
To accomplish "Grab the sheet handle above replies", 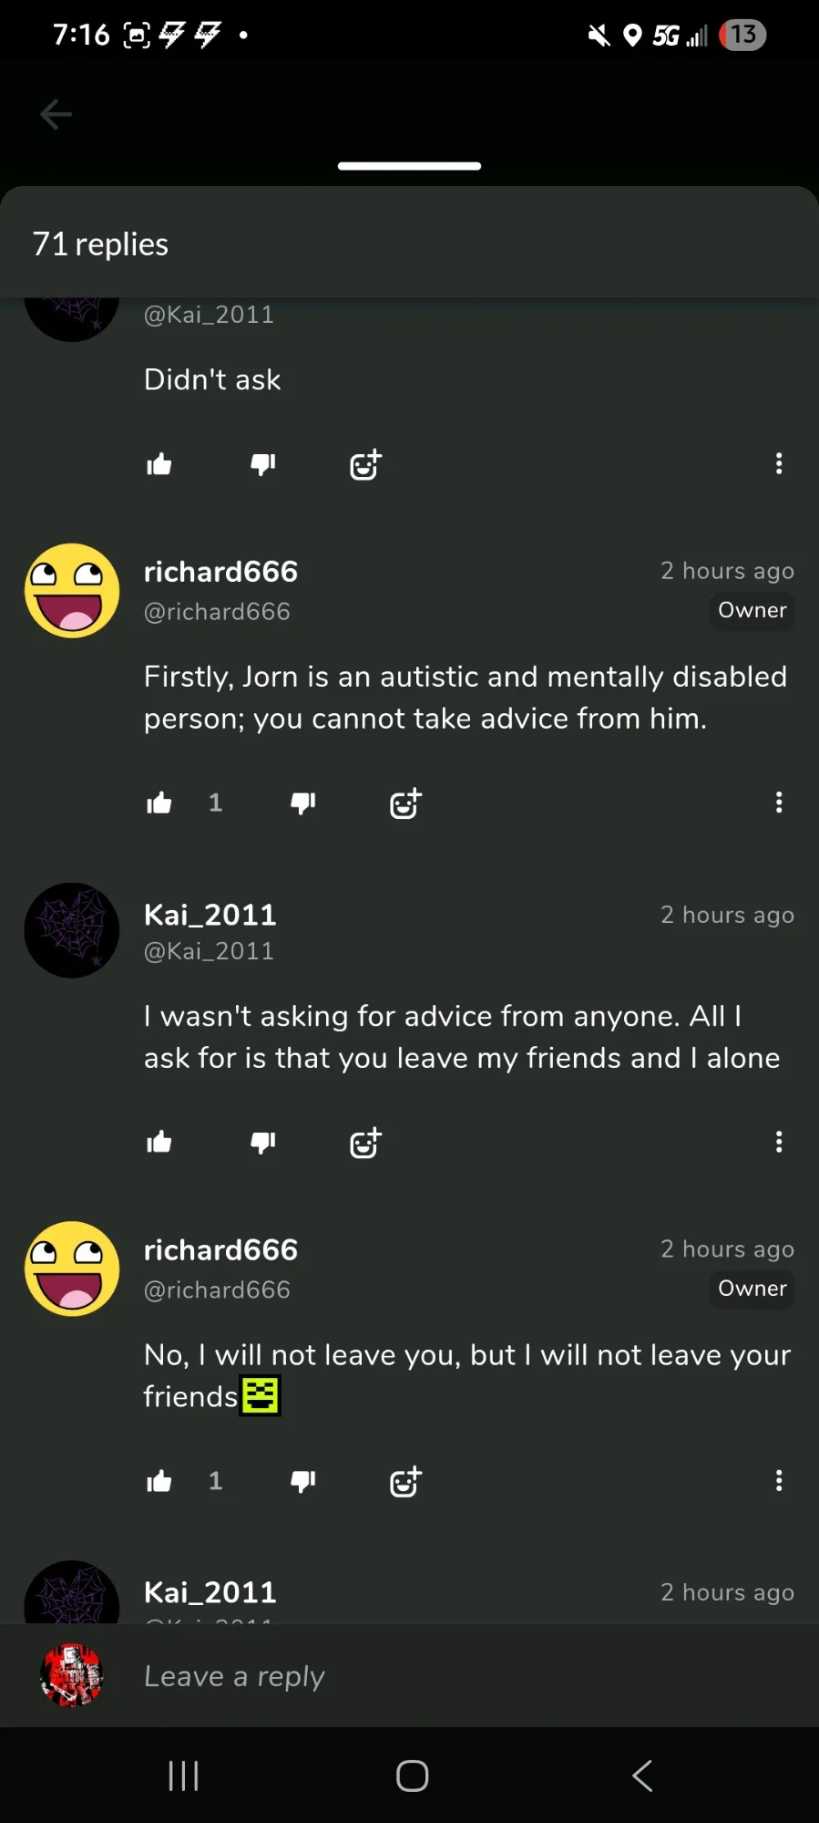I will pos(409,166).
